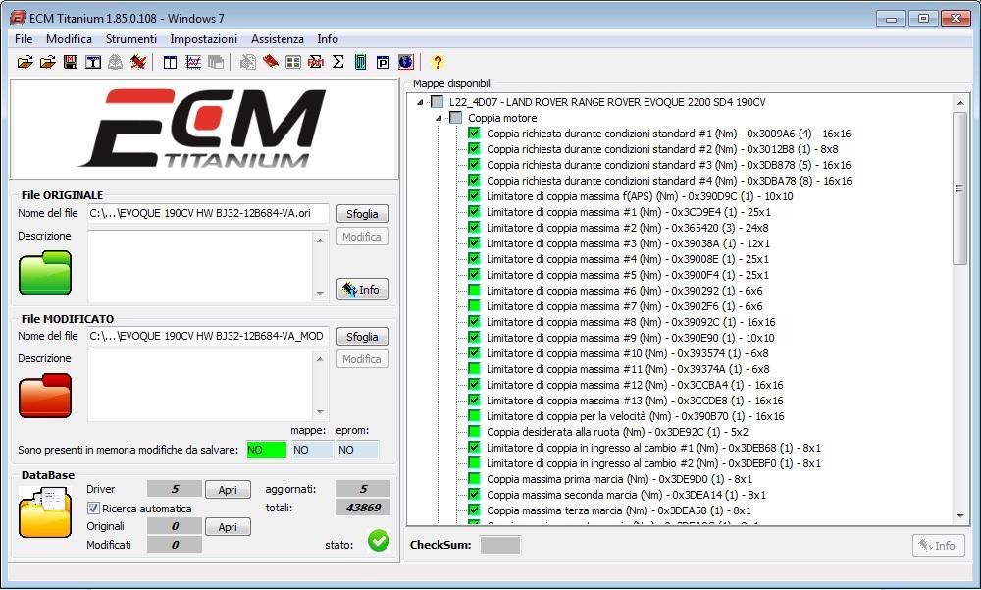This screenshot has height=590, width=981.
Task: Toggle Ricerca automatica checkbox
Action: 93,508
